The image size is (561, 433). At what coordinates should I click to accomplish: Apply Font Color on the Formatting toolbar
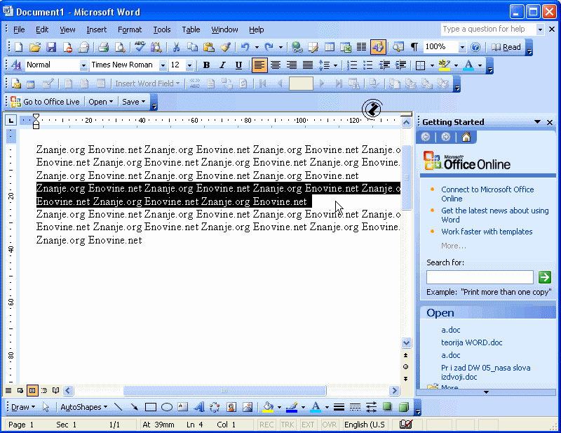(x=468, y=65)
